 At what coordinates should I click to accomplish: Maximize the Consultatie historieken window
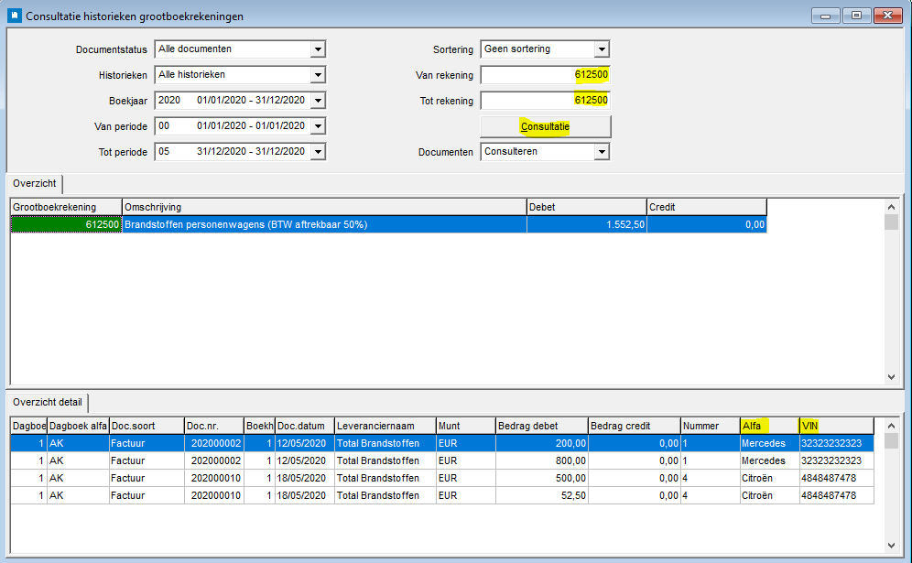tap(857, 16)
